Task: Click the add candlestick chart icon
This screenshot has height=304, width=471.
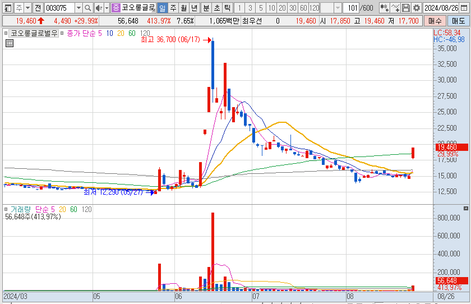Action: pyautogui.click(x=384, y=8)
